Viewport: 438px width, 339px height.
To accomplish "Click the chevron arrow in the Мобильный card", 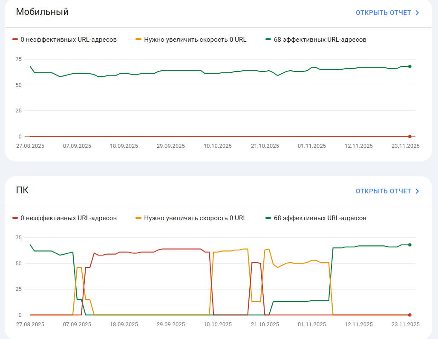I will [x=417, y=13].
